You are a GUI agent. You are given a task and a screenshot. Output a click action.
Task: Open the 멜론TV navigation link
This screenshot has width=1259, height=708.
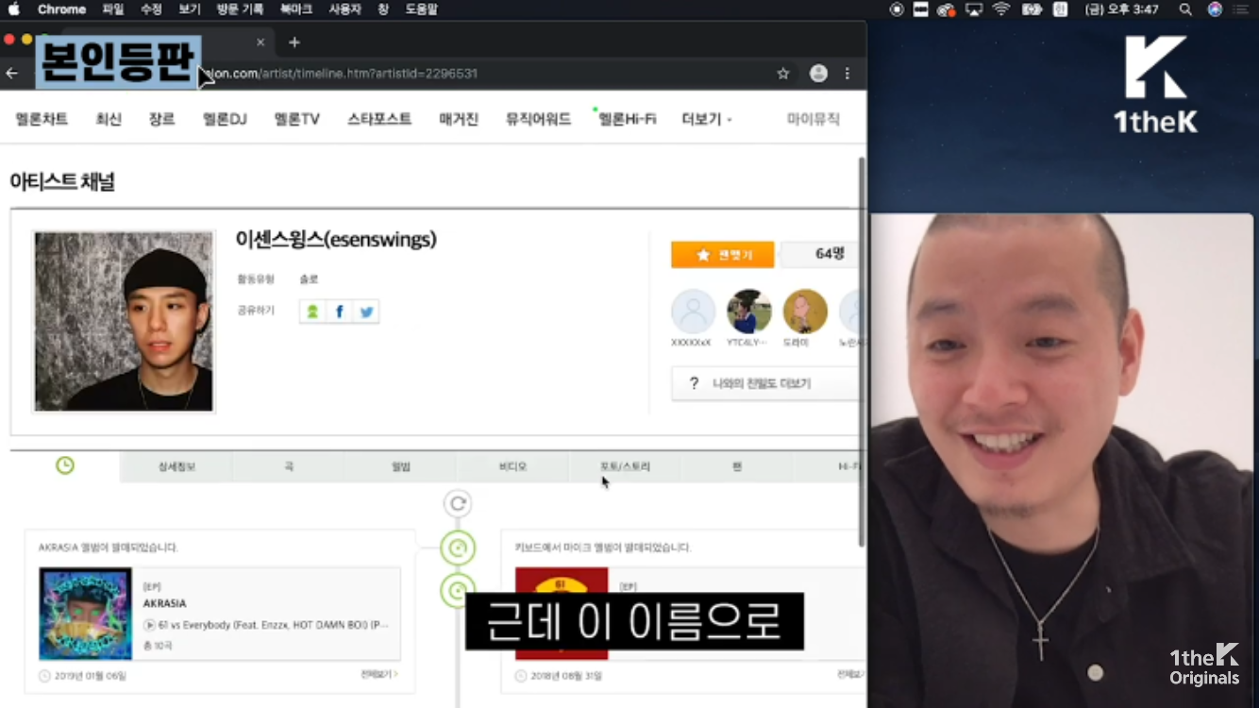pos(297,119)
